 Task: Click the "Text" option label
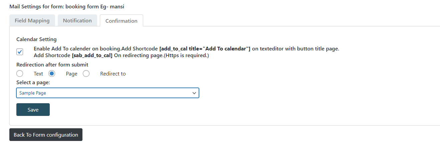[38, 74]
